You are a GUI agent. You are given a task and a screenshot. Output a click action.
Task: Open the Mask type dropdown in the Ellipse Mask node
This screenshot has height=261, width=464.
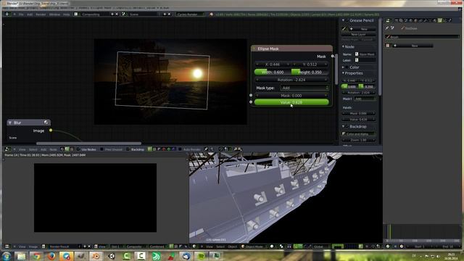(x=304, y=88)
